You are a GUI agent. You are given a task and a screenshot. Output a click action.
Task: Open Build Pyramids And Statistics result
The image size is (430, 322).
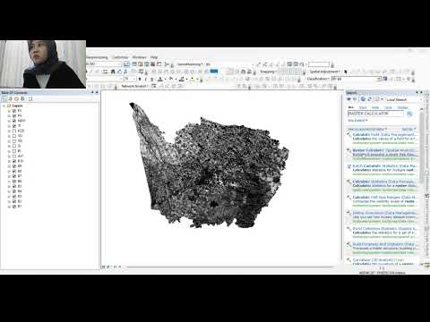(x=383, y=244)
